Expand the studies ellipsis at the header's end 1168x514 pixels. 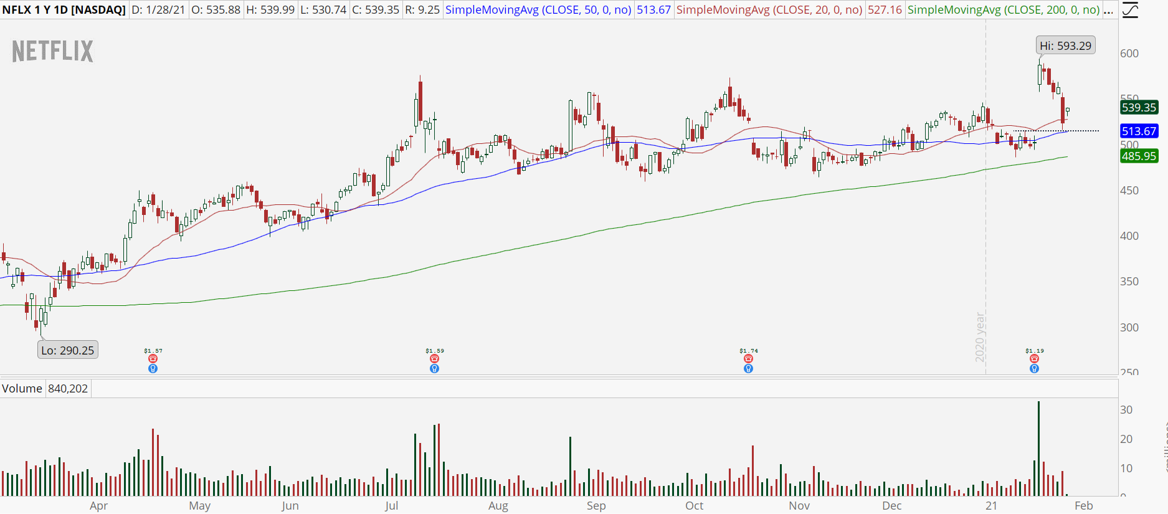pos(1108,10)
